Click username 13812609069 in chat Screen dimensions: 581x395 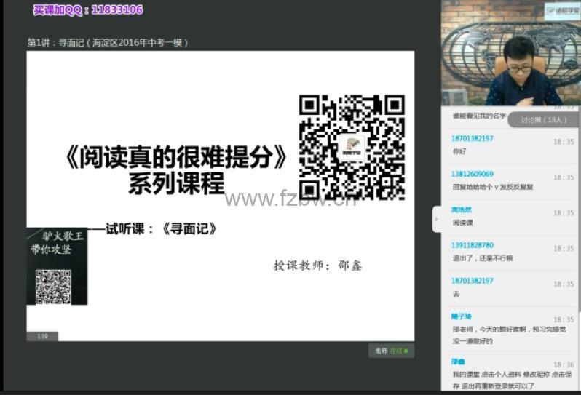[472, 174]
